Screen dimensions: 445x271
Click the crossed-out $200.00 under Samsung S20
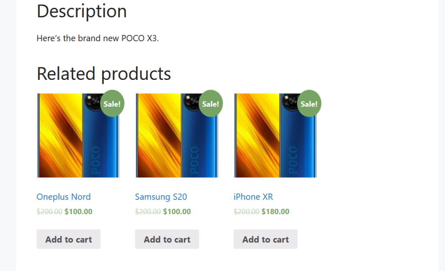[148, 212]
